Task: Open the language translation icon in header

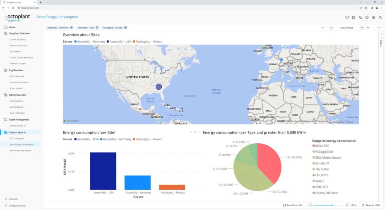Action: [360, 17]
